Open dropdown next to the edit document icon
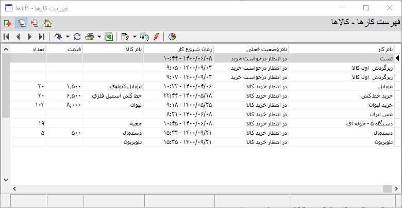402x208 pixels. pos(134,37)
